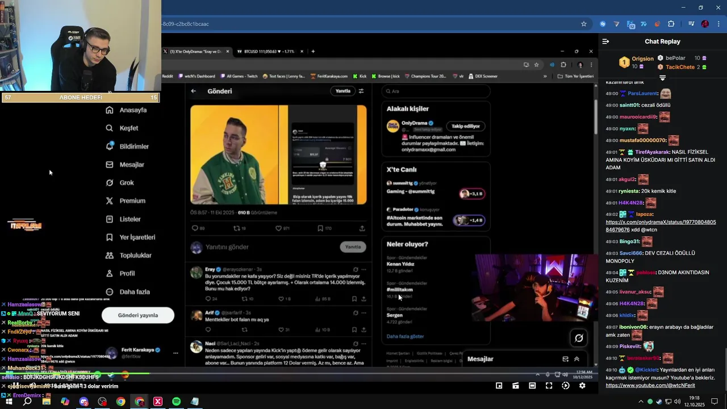Click the Ara search field on X

pyautogui.click(x=436, y=91)
